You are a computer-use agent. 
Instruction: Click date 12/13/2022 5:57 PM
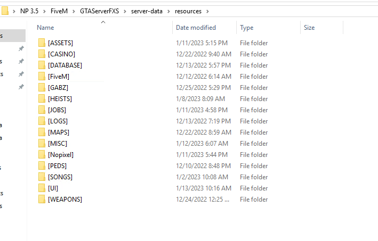pos(204,65)
